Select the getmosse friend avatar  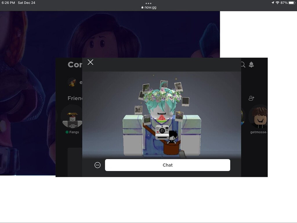point(259,117)
